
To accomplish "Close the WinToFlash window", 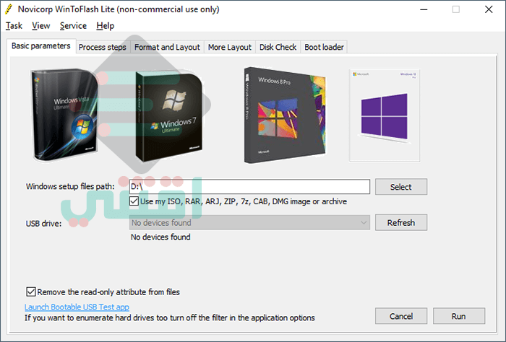I will [x=489, y=9].
